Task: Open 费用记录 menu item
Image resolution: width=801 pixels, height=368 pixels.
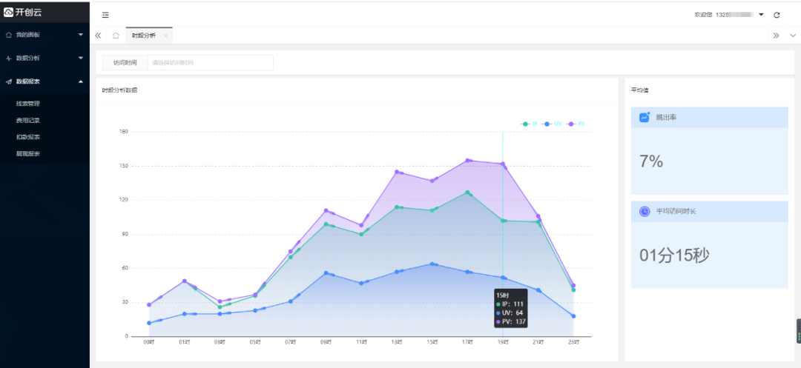Action: coord(28,120)
